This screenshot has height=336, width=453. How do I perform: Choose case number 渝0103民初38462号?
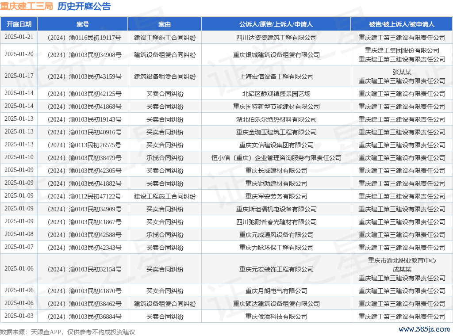click(x=84, y=304)
